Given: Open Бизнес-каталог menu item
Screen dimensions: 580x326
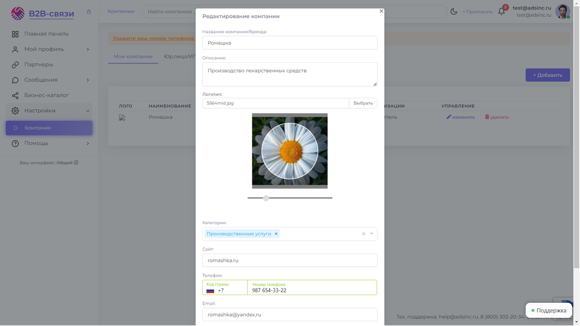Looking at the screenshot, I should pos(46,95).
